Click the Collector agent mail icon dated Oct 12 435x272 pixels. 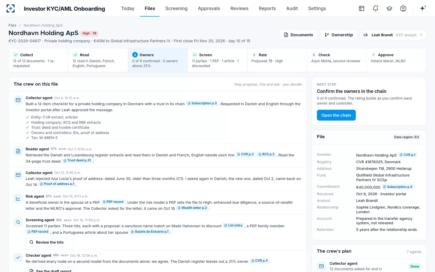18,175
